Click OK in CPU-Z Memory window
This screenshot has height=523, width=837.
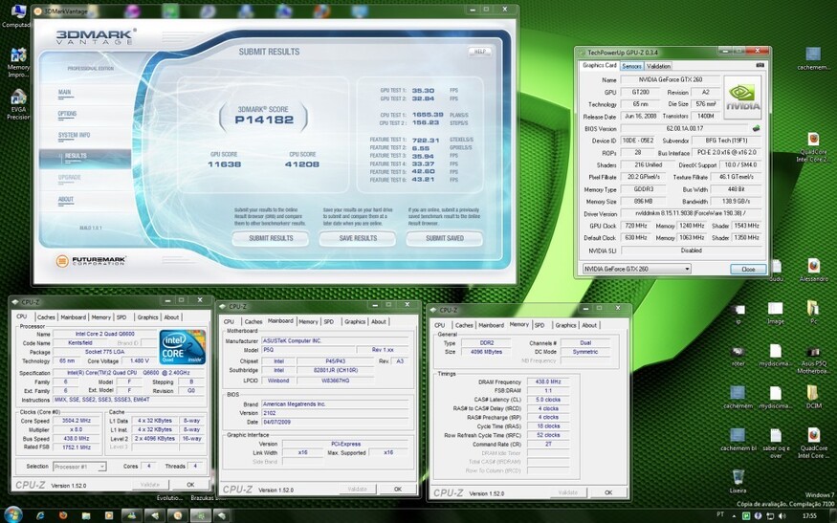tap(608, 492)
